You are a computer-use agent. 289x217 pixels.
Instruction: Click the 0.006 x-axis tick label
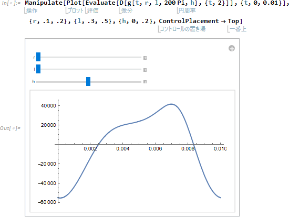[x=156, y=149]
